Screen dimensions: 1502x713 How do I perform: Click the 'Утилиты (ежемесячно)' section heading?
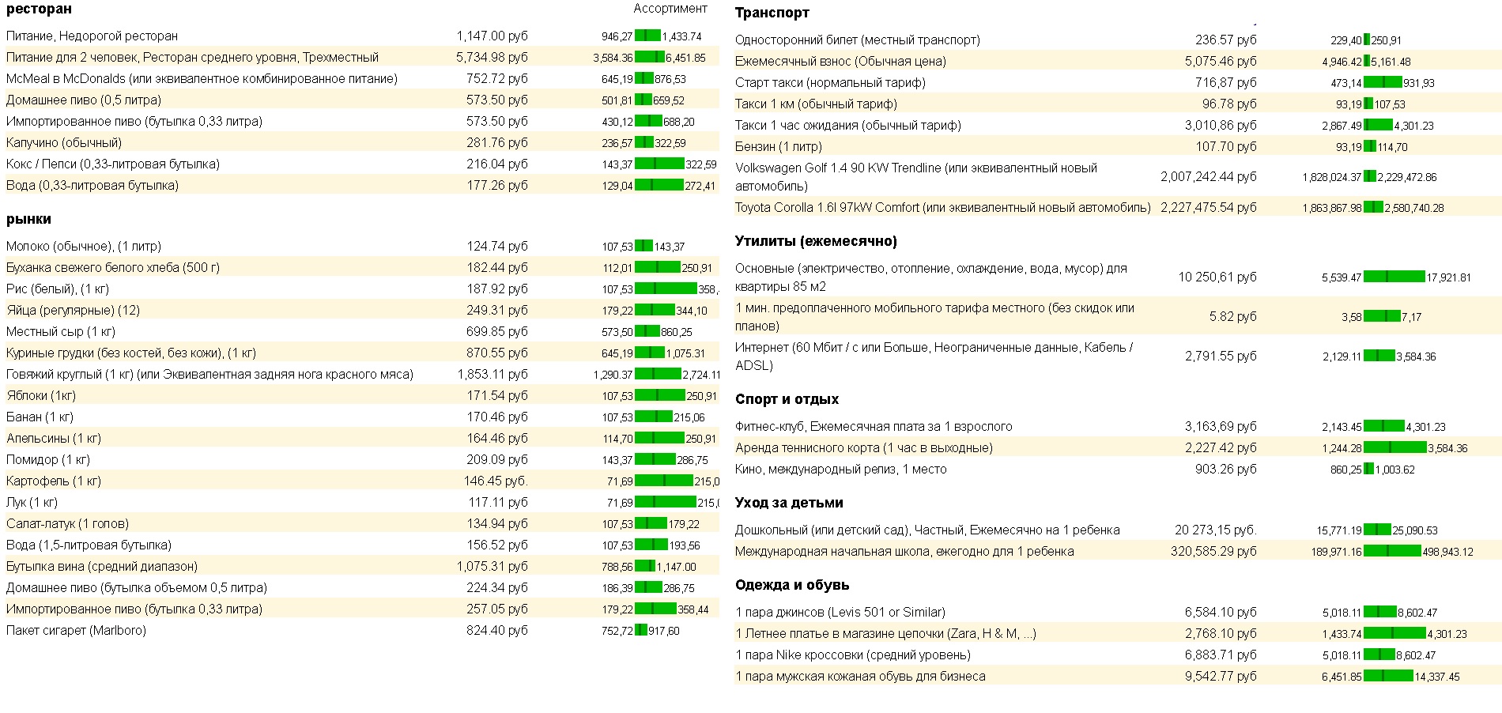tap(816, 241)
